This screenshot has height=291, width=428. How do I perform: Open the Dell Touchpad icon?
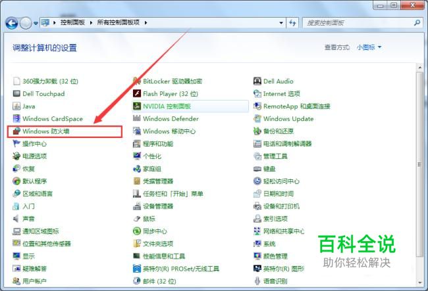click(16, 94)
